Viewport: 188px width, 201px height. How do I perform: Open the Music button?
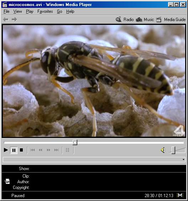pos(145,20)
